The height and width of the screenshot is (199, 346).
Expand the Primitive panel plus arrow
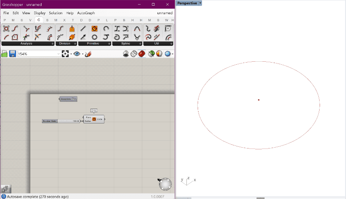(x=109, y=44)
